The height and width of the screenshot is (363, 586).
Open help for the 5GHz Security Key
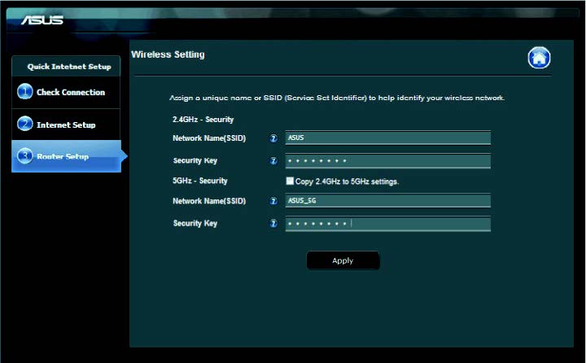(x=273, y=224)
